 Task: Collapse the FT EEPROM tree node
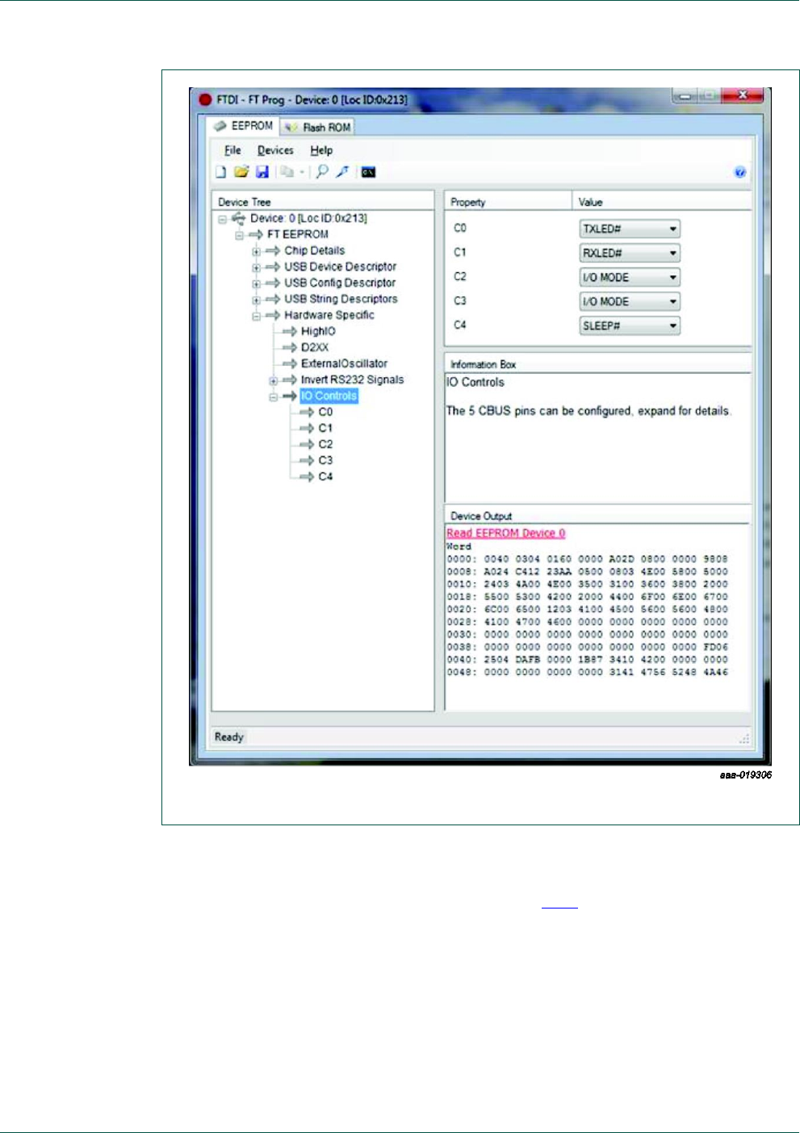(239, 235)
